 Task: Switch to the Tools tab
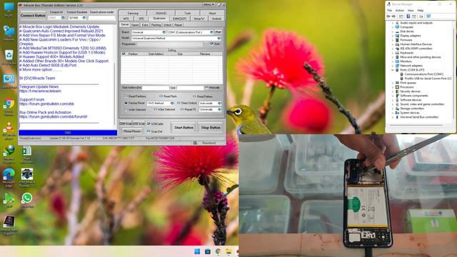coord(187,13)
